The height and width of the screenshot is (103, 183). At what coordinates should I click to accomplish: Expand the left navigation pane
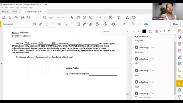point(1,64)
